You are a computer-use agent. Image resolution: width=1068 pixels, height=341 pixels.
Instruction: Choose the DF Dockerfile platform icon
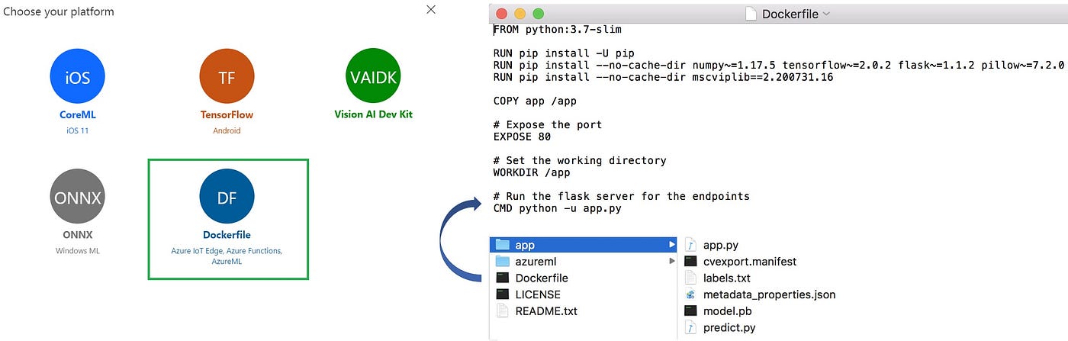coord(227,197)
